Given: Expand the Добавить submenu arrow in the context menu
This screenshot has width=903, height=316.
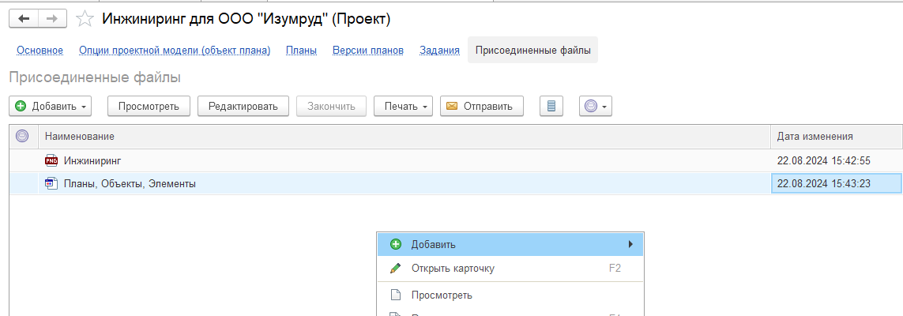Looking at the screenshot, I should point(630,244).
